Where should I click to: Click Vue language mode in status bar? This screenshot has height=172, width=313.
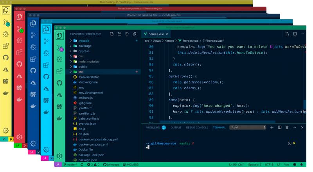point(286,165)
